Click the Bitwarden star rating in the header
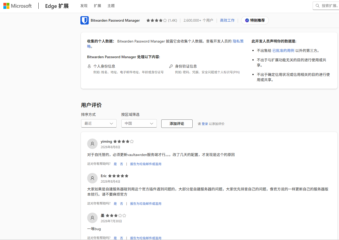Screen dimensions: 339x240 (156, 20)
